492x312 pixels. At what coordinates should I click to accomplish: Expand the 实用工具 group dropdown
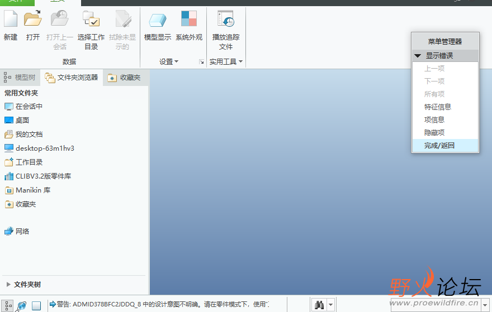226,62
